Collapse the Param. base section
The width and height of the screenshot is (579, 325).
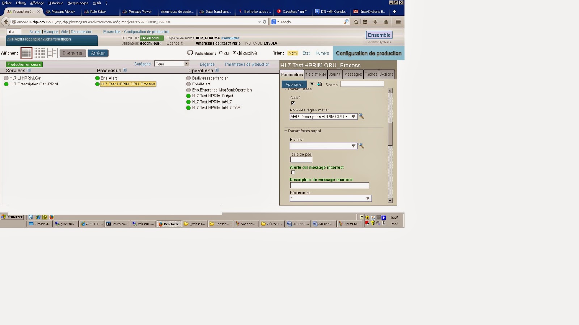click(x=286, y=89)
